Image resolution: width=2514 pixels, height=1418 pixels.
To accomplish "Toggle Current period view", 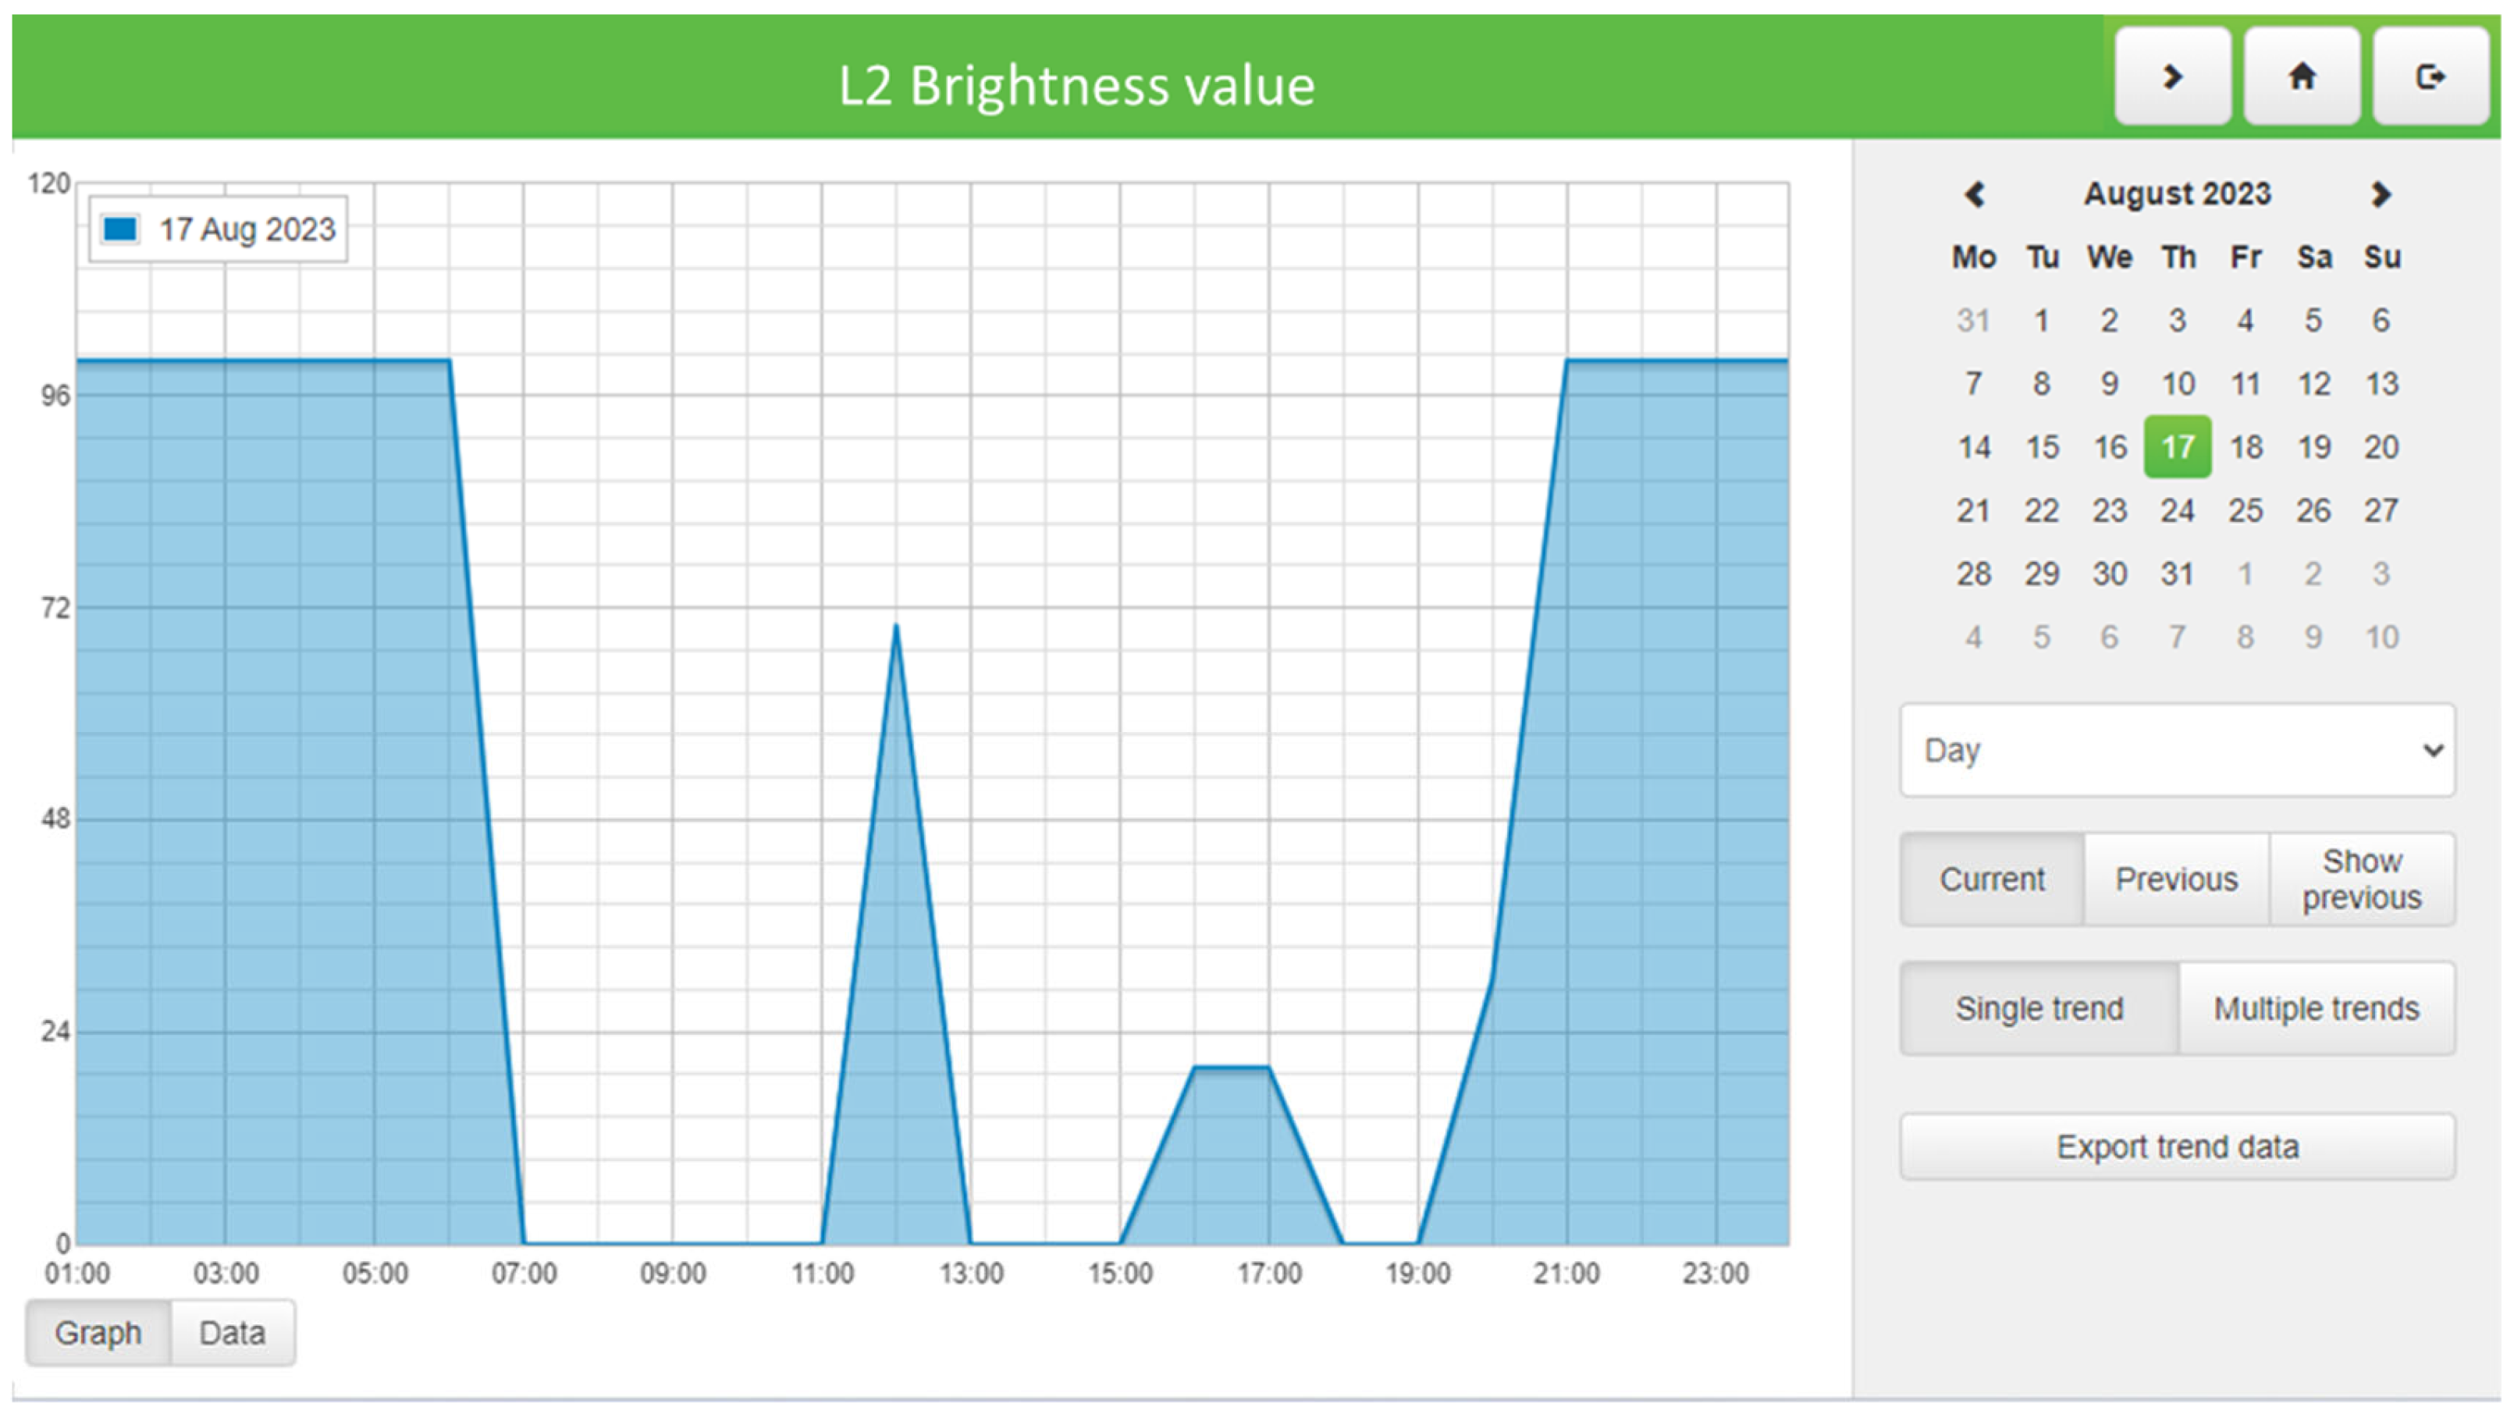I will point(1991,880).
